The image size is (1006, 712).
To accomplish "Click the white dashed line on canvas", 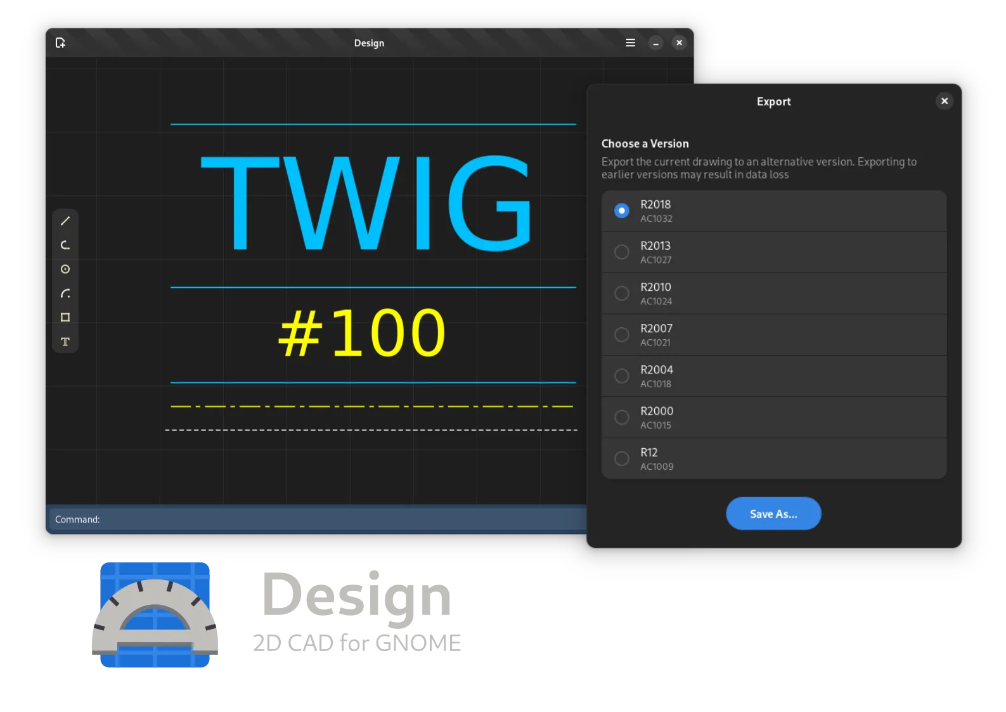I will tap(371, 430).
